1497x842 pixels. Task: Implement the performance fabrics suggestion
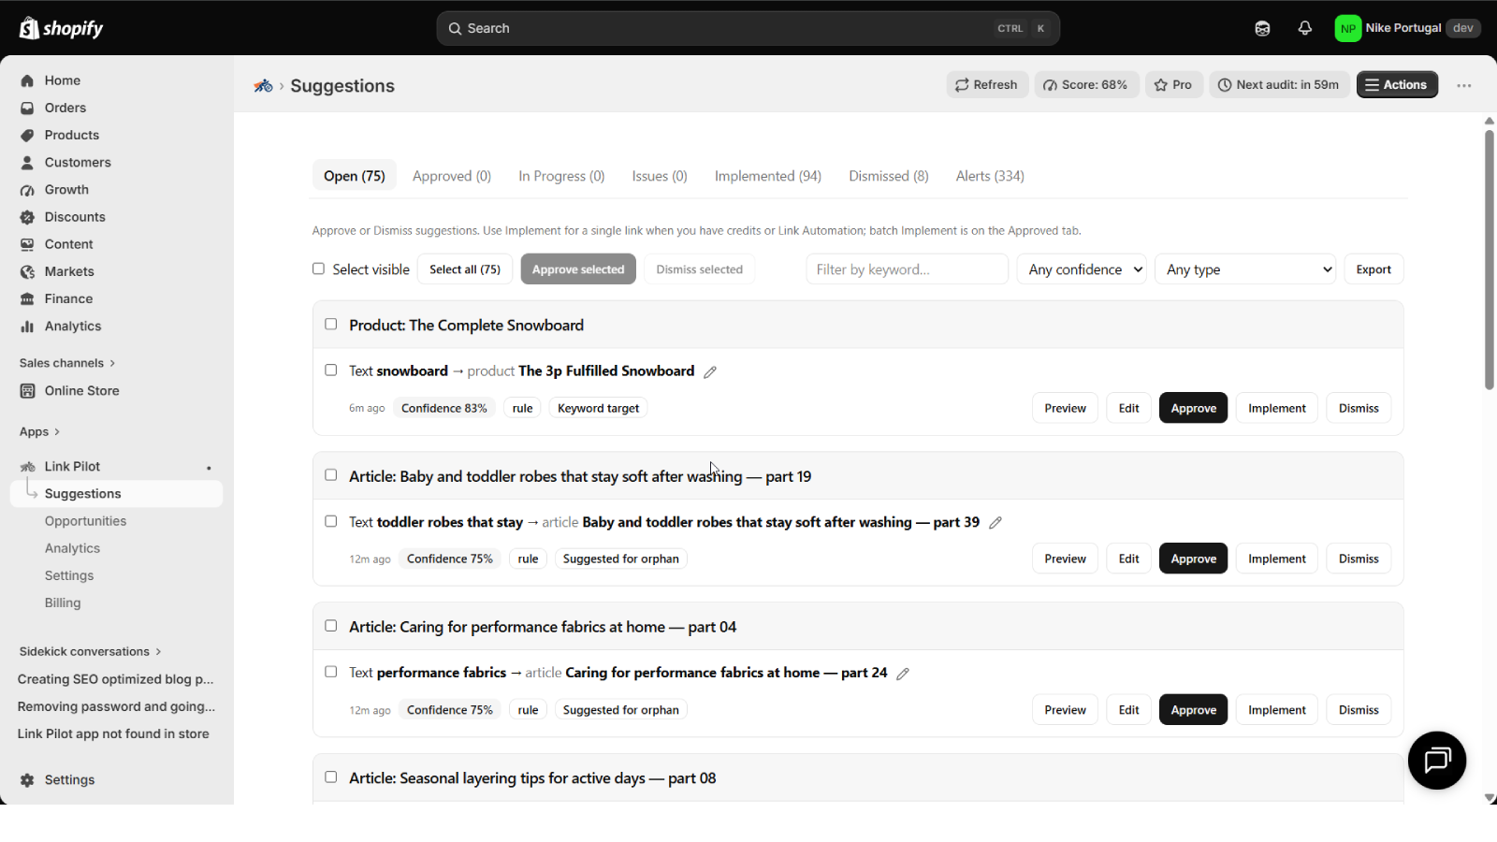[x=1276, y=710]
